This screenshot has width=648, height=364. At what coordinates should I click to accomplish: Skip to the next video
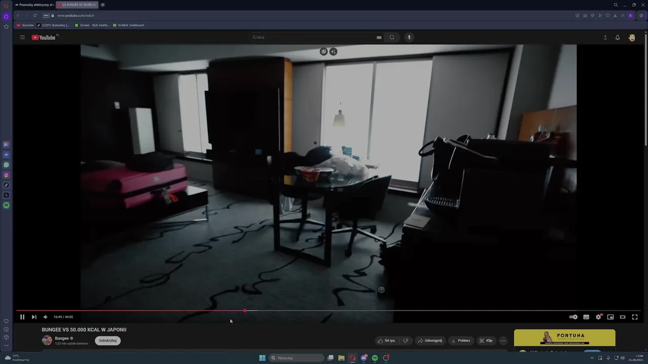click(34, 317)
